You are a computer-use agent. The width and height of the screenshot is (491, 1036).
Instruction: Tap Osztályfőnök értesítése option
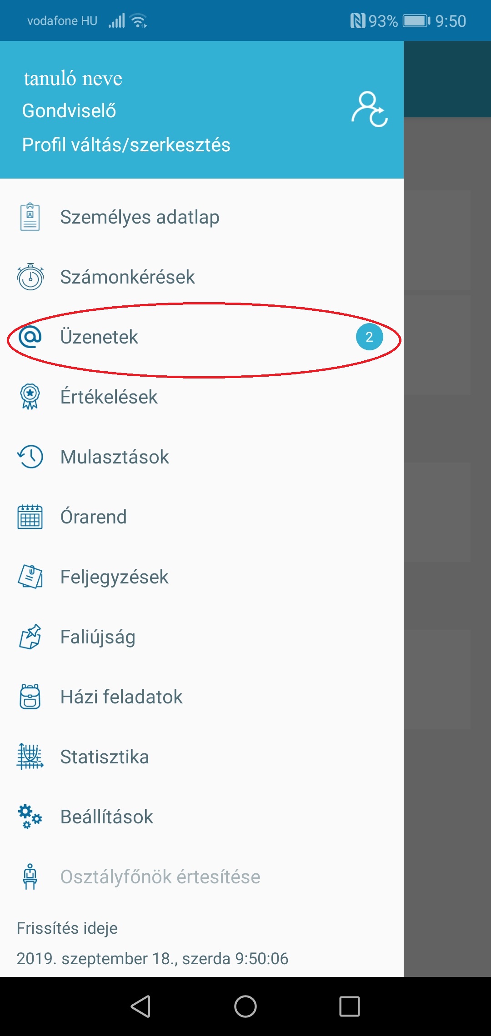(x=160, y=877)
